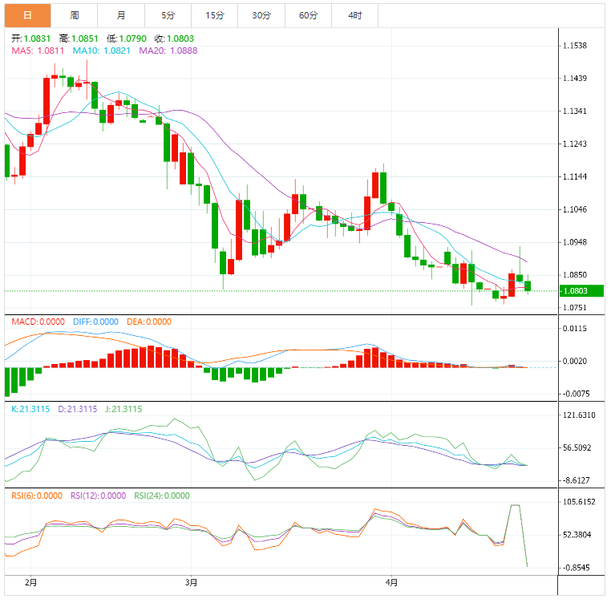
Task: Click the DIFF:0.0000 indicator label
Action: (x=96, y=322)
